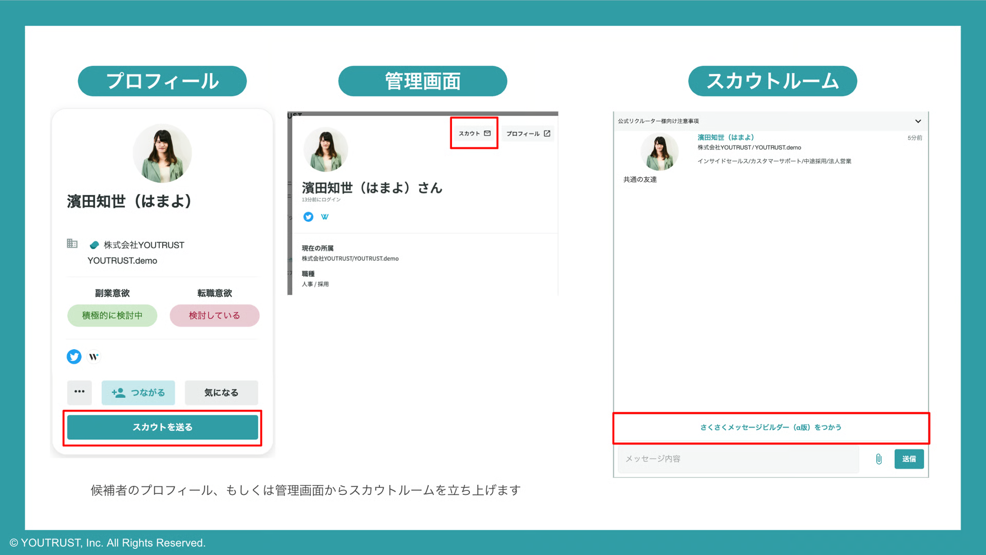The height and width of the screenshot is (555, 986).
Task: Open さくさくメッセージビルダー（α版）をつかう
Action: pyautogui.click(x=771, y=427)
